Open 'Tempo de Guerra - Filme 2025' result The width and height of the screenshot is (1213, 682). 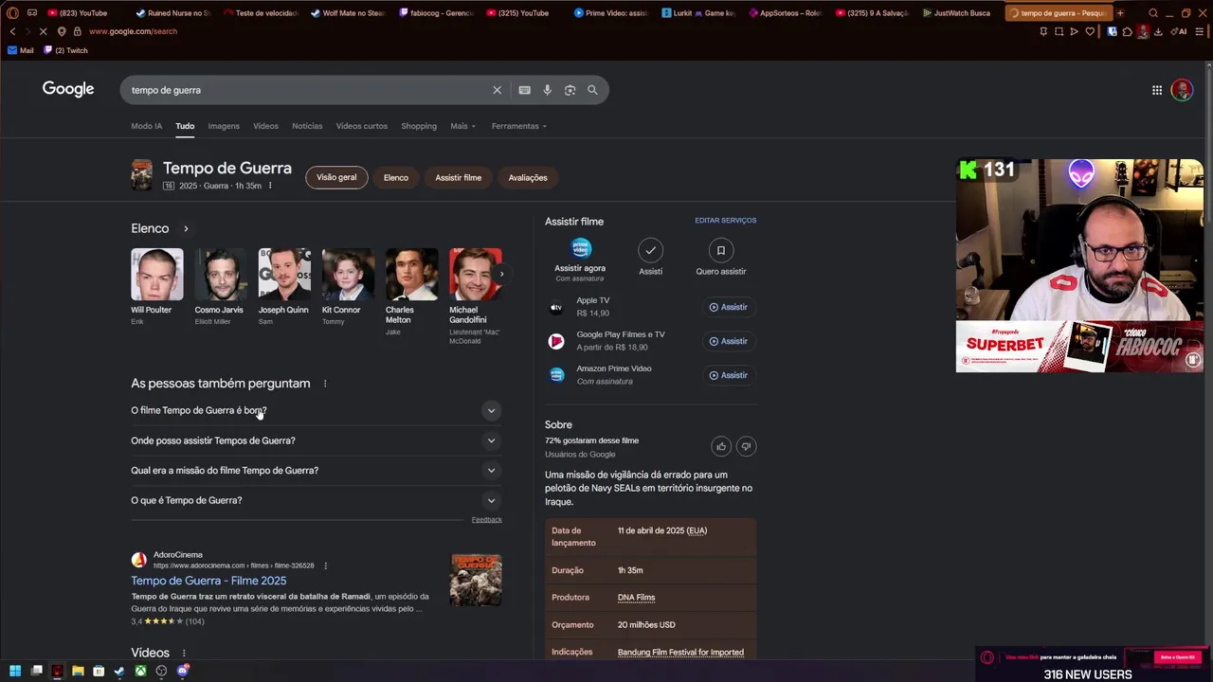click(208, 581)
